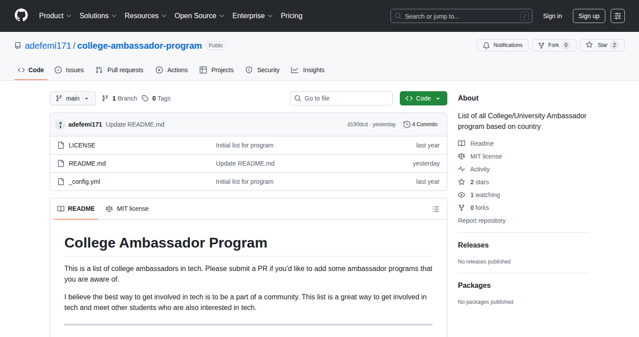
Task: Go to the Pricing page
Action: tap(292, 16)
